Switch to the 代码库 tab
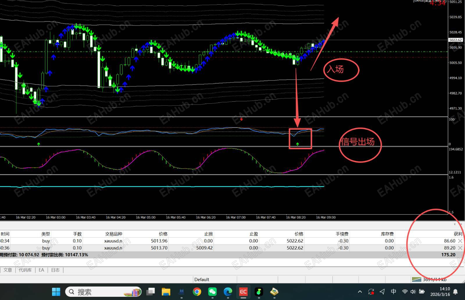This screenshot has height=300, width=465. pos(25,270)
